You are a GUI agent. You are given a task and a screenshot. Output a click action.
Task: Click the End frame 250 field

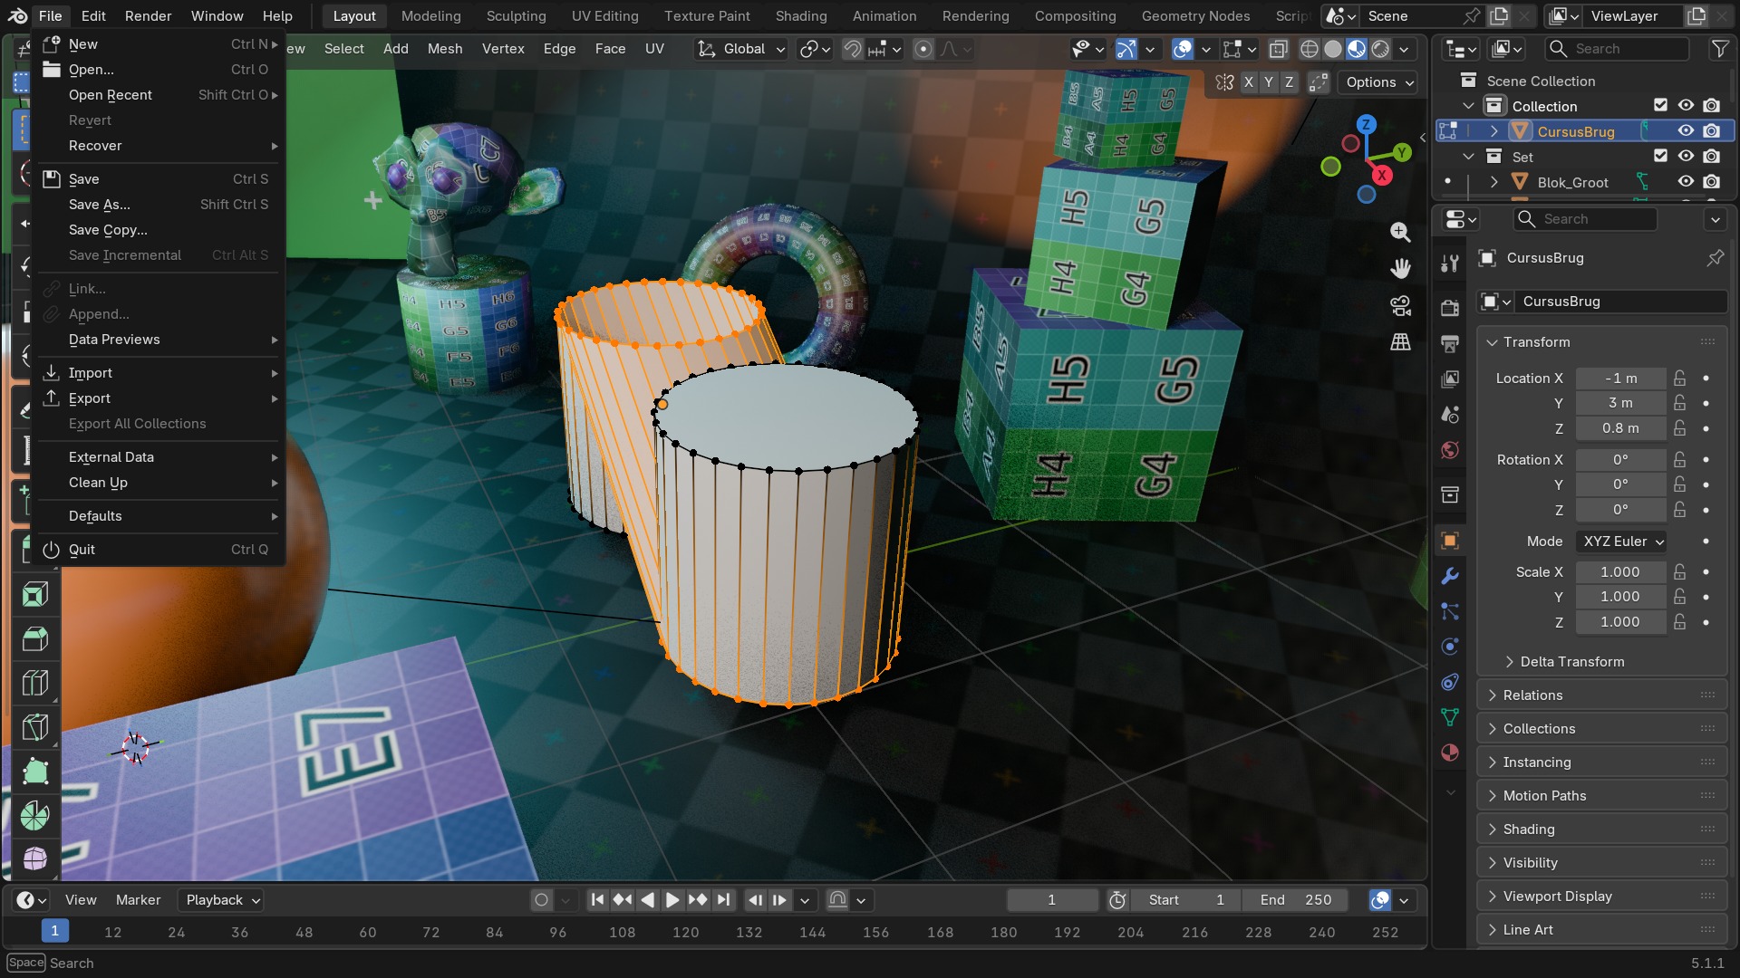tap(1295, 900)
